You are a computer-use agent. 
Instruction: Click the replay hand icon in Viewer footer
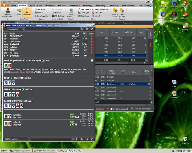(82, 139)
